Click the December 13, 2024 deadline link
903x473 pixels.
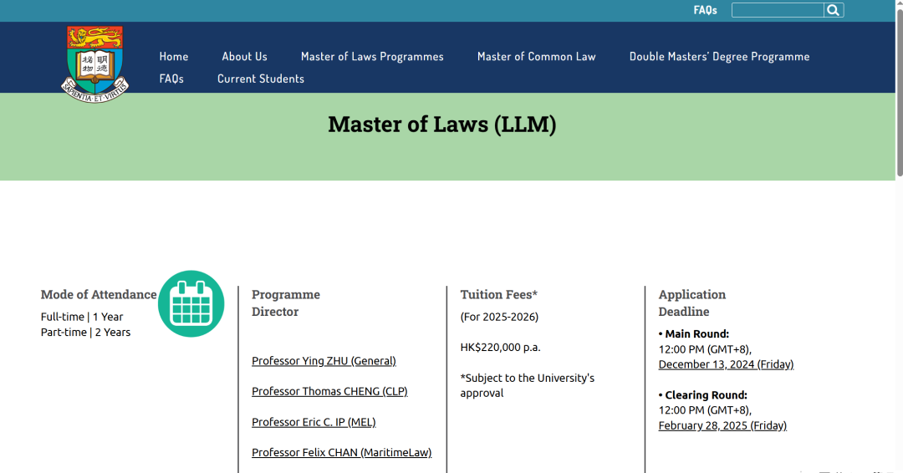tap(726, 364)
